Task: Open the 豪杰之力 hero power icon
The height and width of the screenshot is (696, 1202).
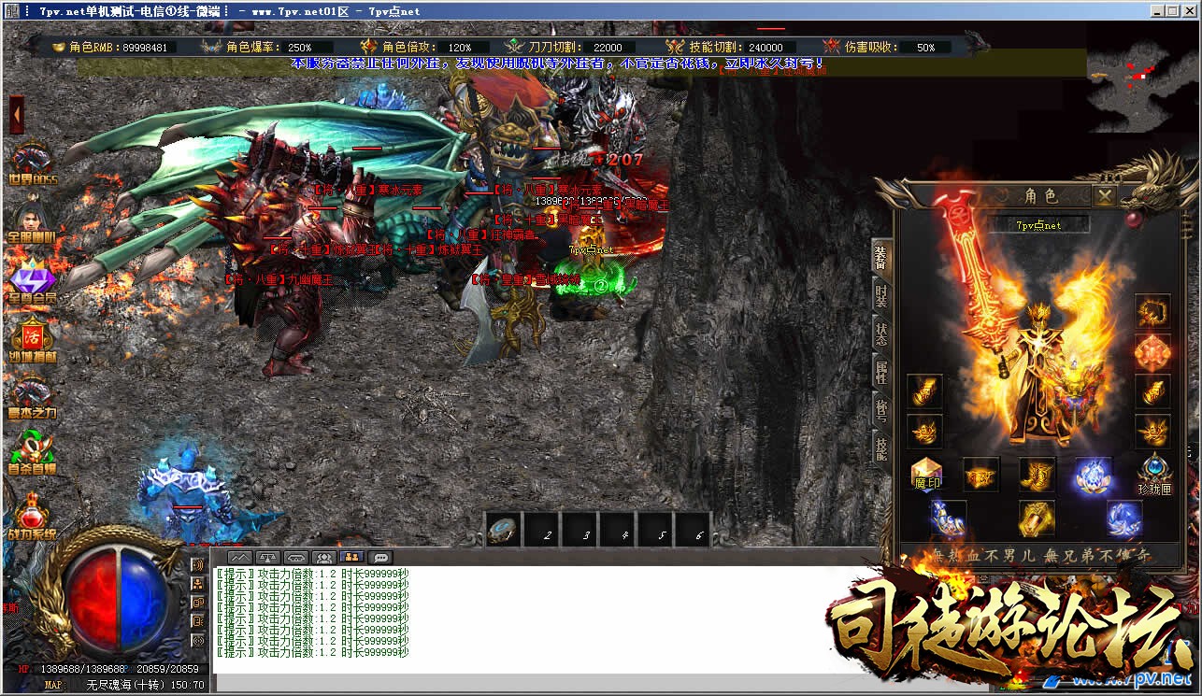Action: pos(32,397)
